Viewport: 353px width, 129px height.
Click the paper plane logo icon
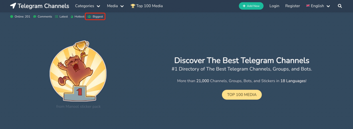pyautogui.click(x=13, y=6)
